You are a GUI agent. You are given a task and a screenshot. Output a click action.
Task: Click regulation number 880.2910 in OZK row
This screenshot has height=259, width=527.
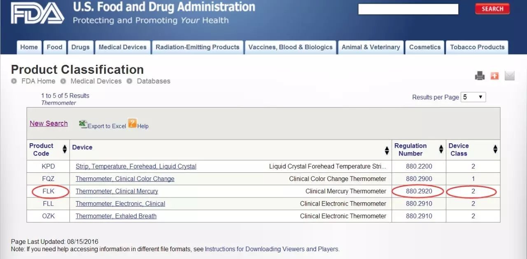419,216
